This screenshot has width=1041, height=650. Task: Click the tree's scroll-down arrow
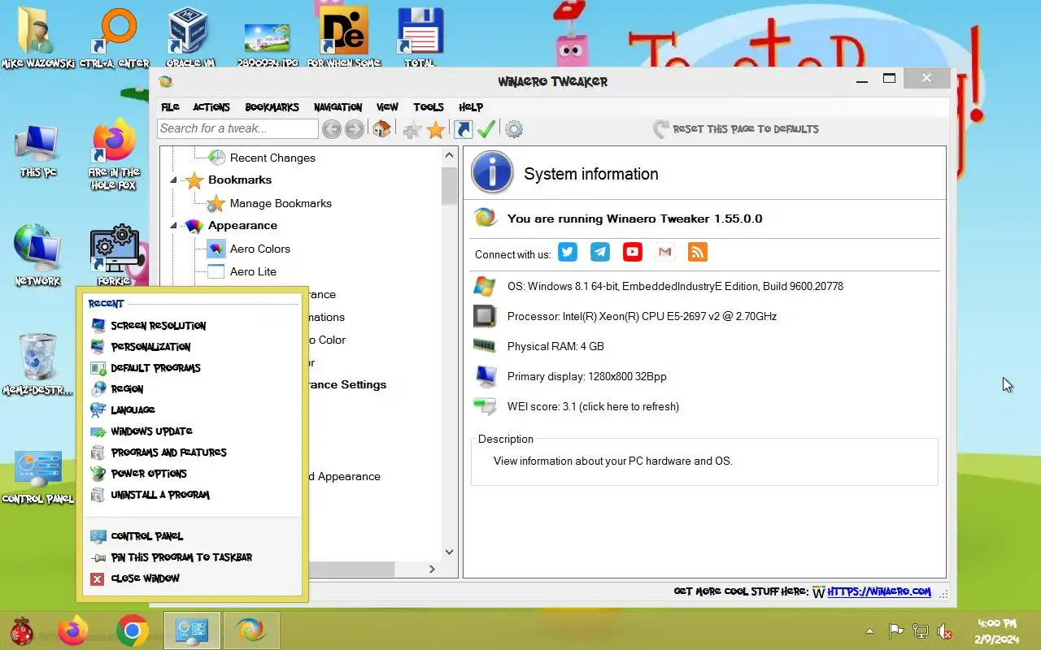tap(450, 552)
